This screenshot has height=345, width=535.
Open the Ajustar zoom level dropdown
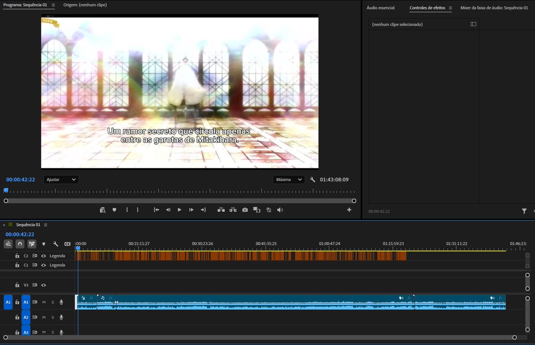pos(61,179)
